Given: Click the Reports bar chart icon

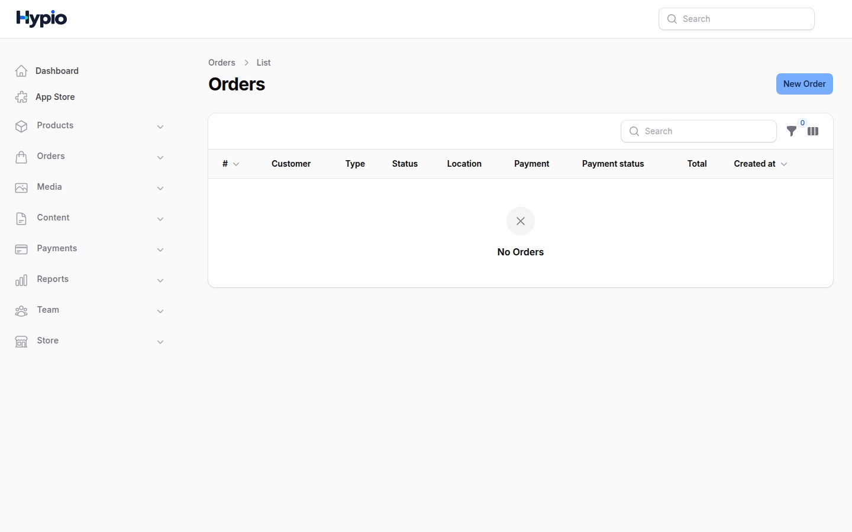Looking at the screenshot, I should [21, 280].
